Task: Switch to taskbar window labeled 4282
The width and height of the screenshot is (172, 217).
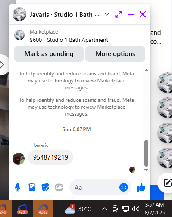Action: [43, 209]
